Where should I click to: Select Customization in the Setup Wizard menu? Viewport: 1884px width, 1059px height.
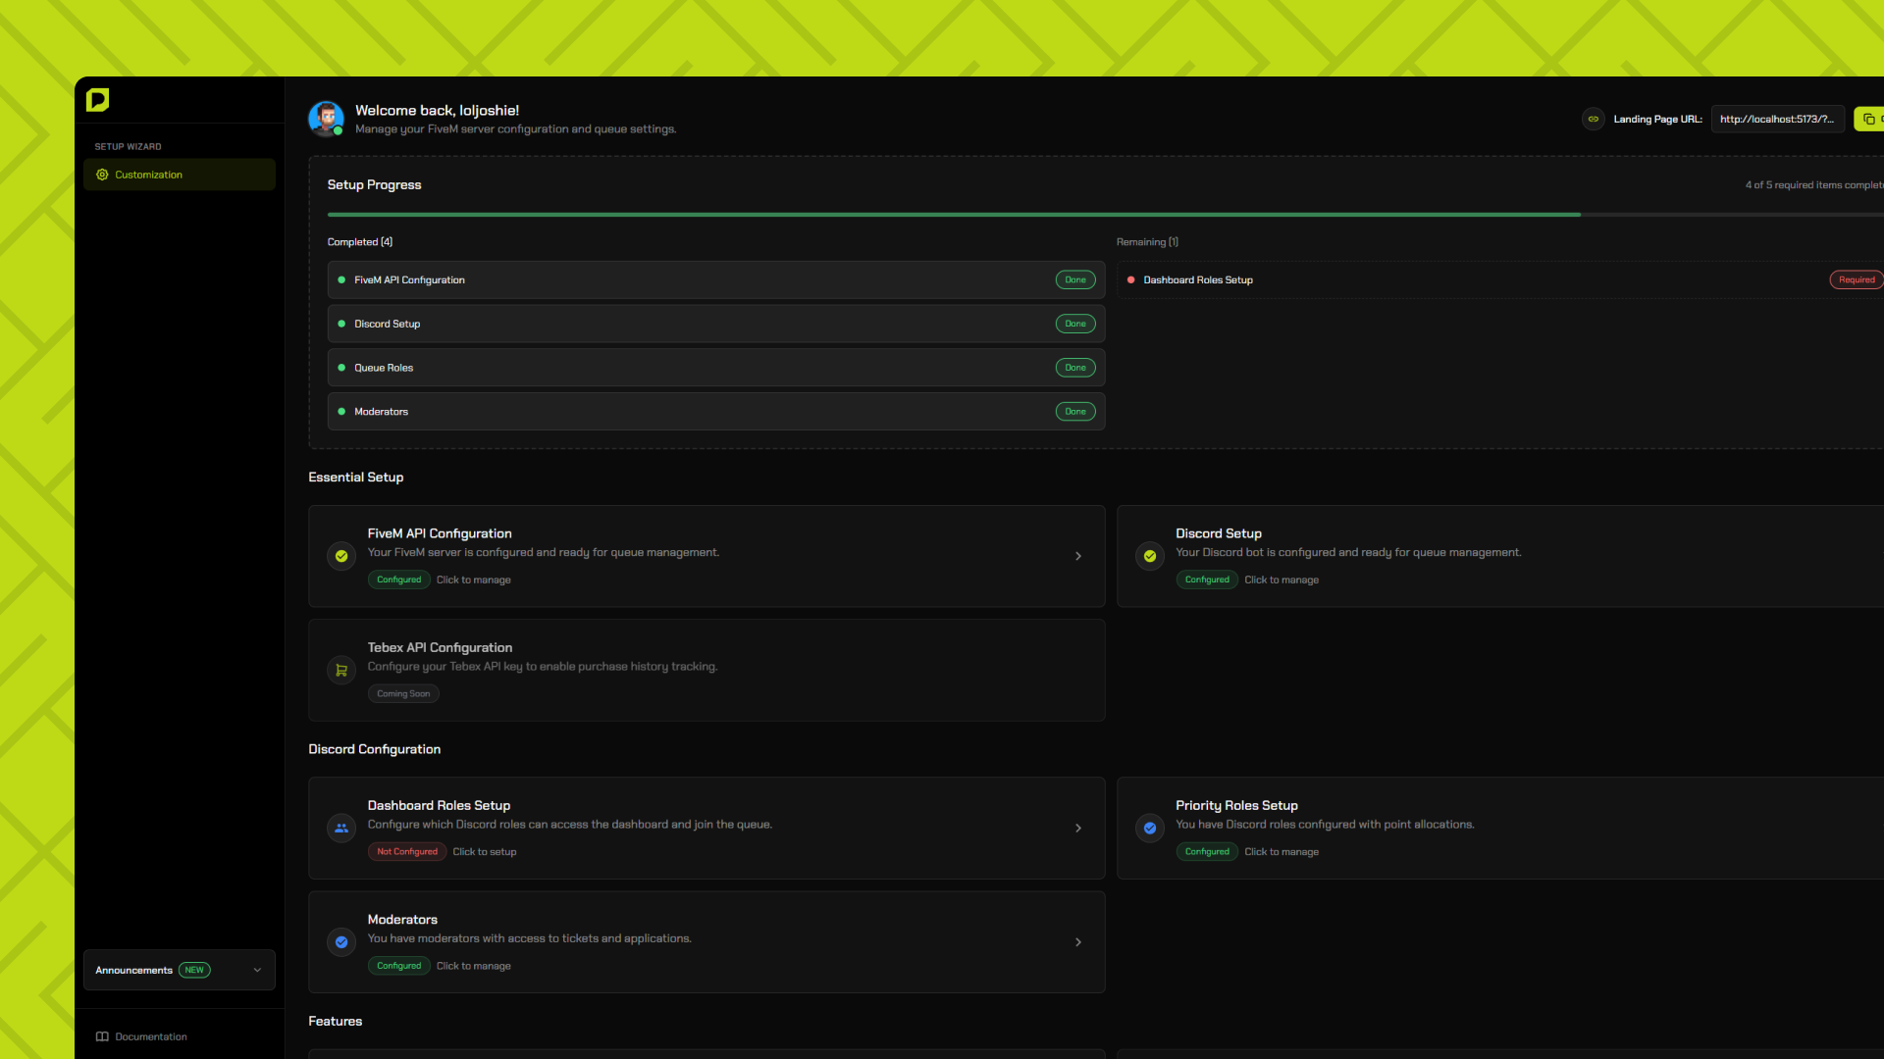[148, 174]
